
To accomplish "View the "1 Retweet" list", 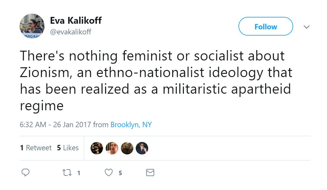I will tap(36, 148).
